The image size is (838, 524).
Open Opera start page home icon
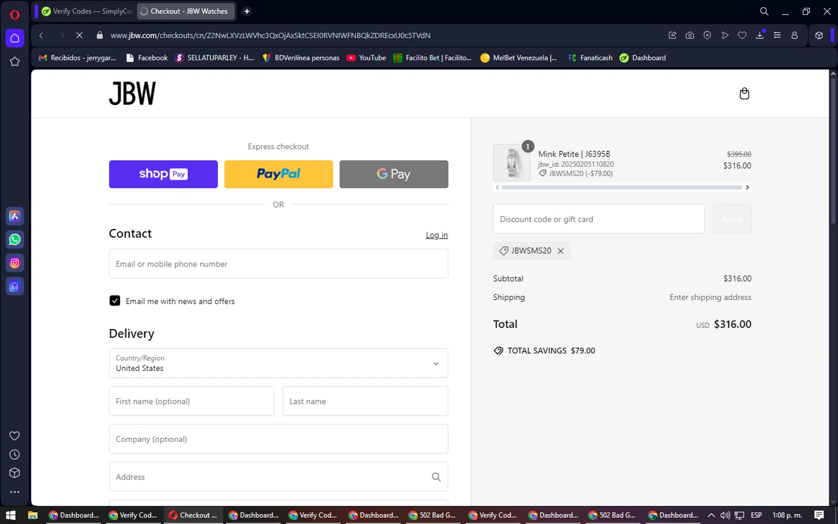click(15, 38)
